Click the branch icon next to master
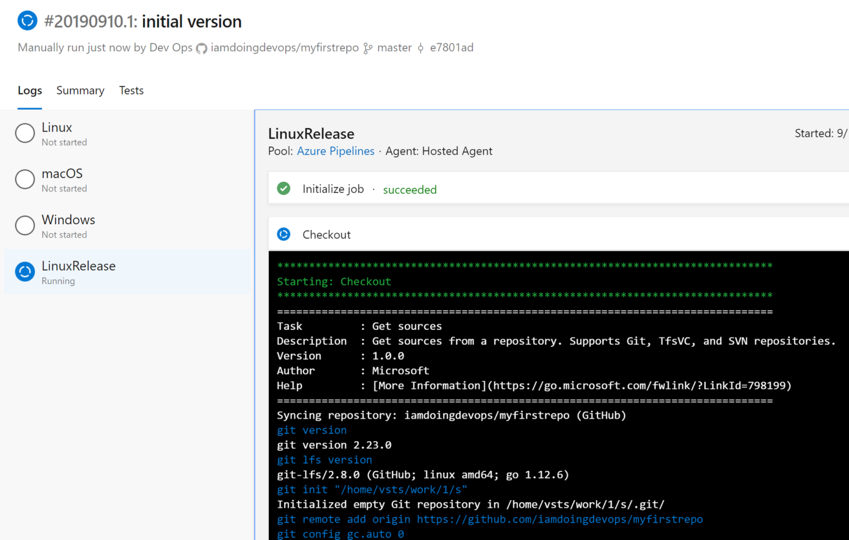Screen dimensions: 849x540 (x=367, y=48)
